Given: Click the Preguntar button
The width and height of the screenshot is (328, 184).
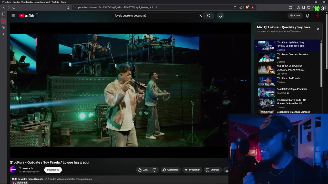Looking at the screenshot, I should [192, 170].
